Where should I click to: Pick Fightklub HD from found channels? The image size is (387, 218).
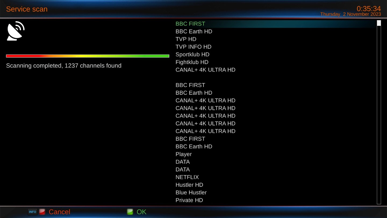click(x=192, y=62)
